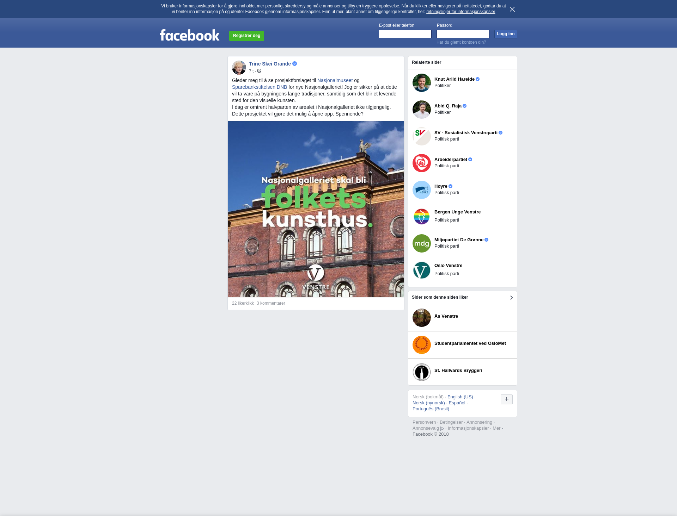677x516 pixels.
Task: Open 'Har du glemt kontoen din?' link
Action: coord(461,42)
